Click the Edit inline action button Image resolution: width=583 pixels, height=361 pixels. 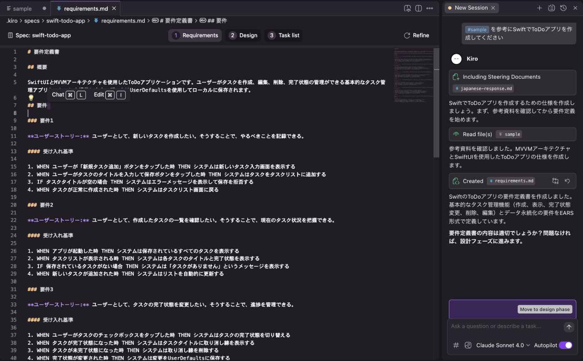click(110, 95)
